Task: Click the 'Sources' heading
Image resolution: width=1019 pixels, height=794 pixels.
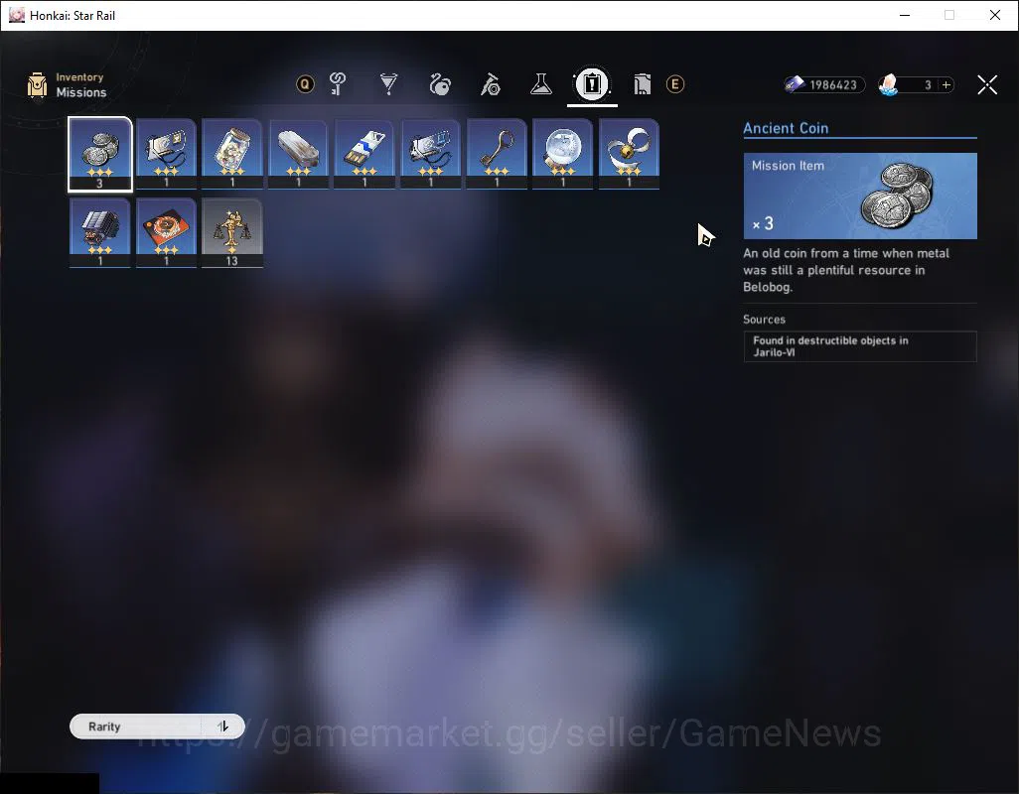Action: [765, 320]
